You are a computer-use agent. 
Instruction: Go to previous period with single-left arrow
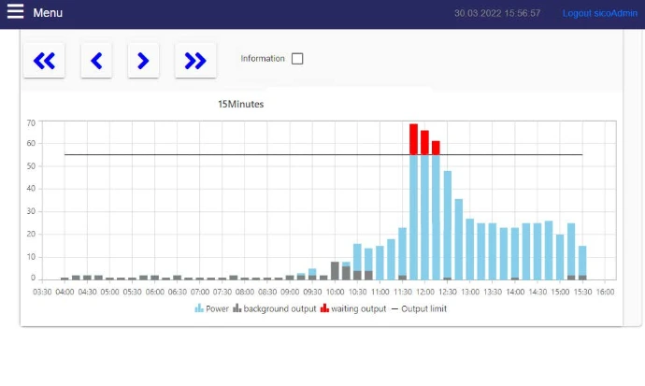click(95, 61)
